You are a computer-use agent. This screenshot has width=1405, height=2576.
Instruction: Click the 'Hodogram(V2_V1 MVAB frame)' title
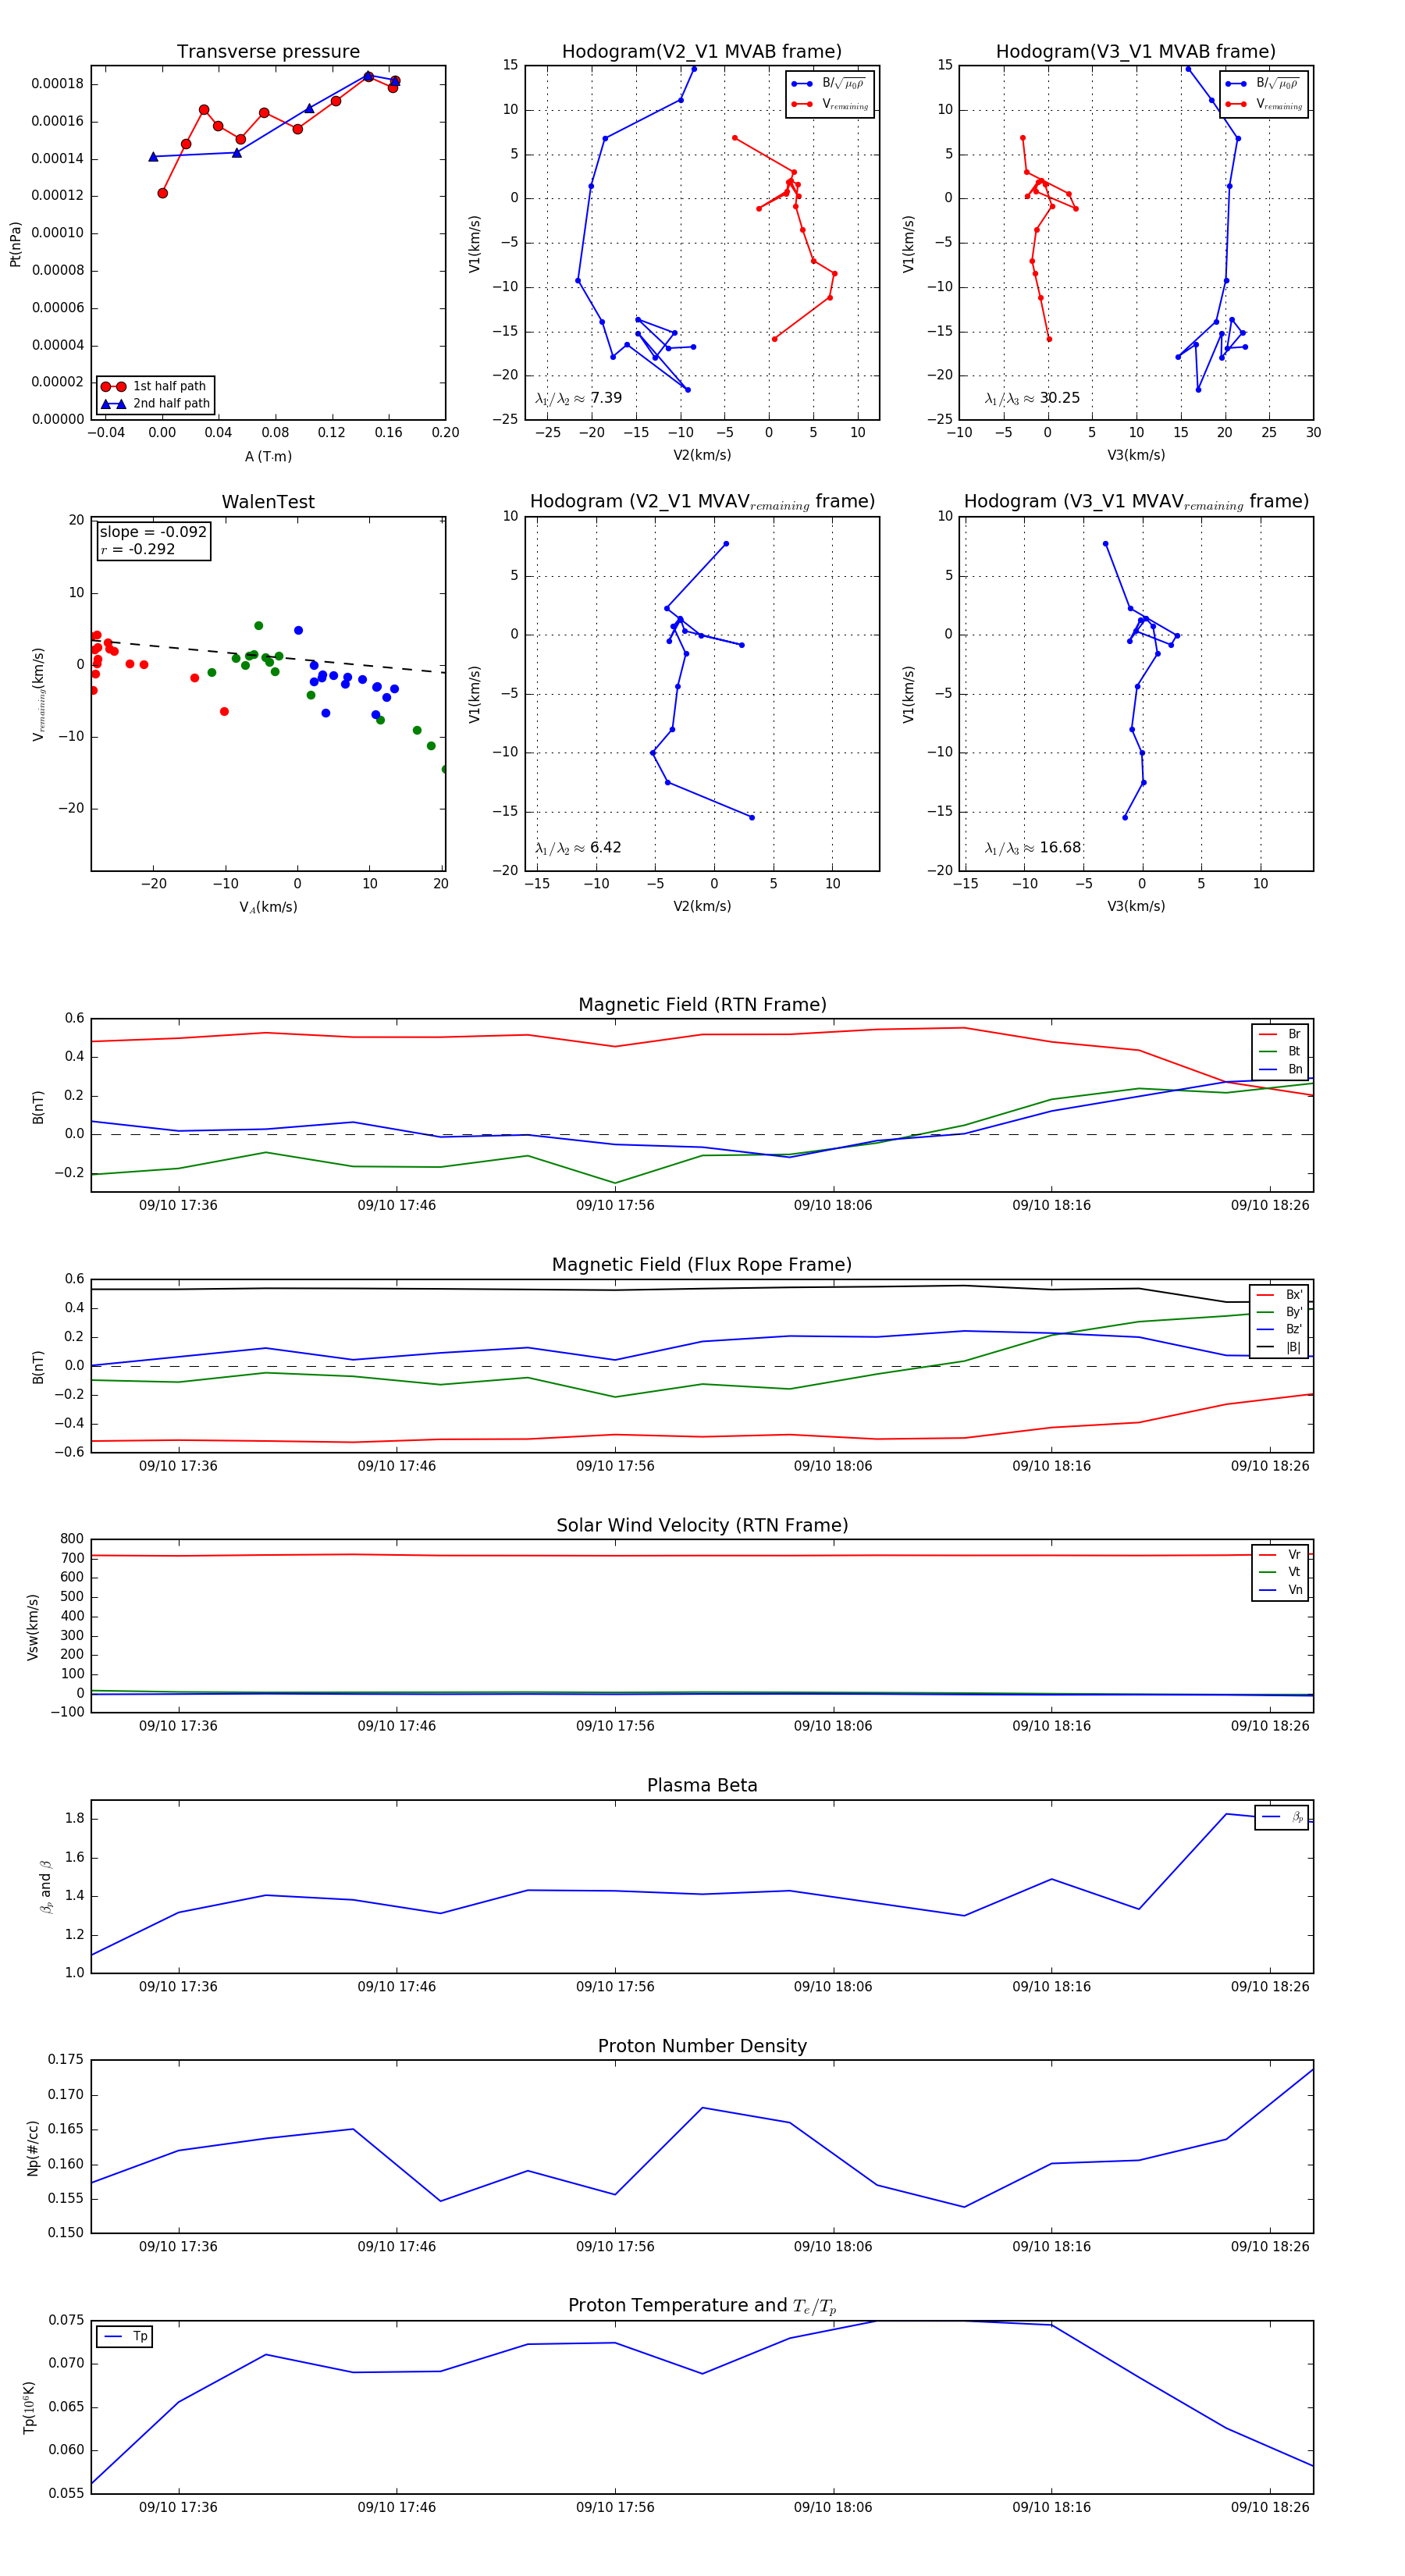pos(702,52)
